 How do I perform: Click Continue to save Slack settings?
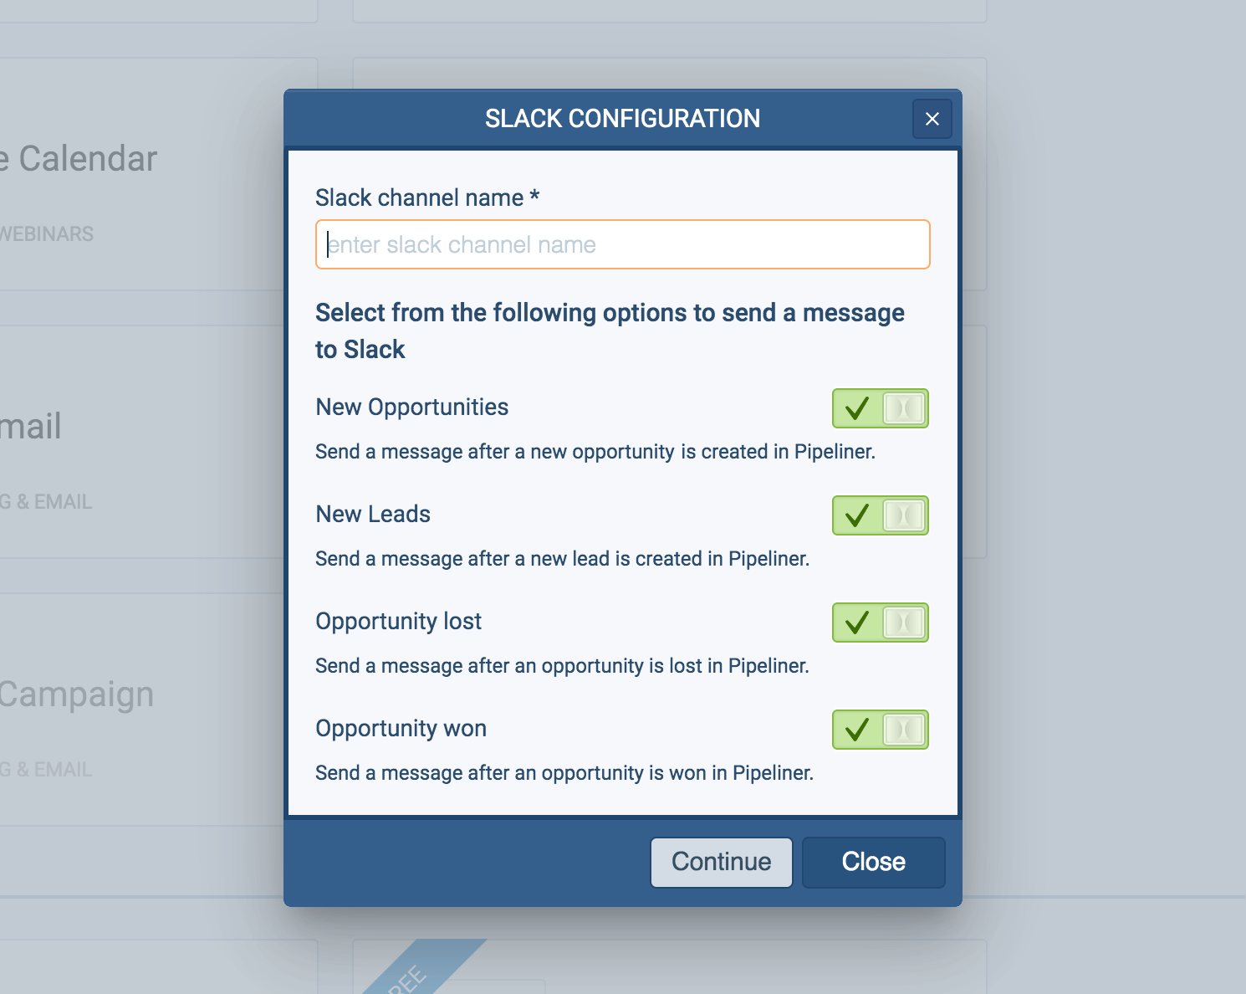[x=721, y=862]
